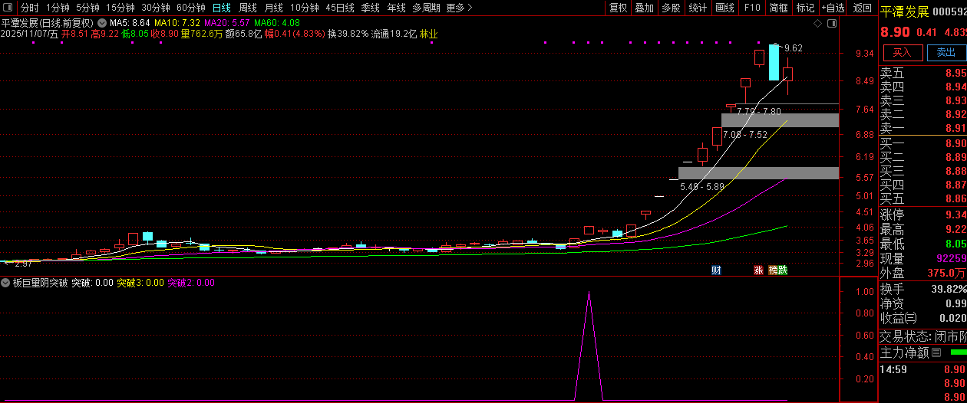The height and width of the screenshot is (403, 967).
Task: Click 多股 multi-stock button
Action: [671, 8]
